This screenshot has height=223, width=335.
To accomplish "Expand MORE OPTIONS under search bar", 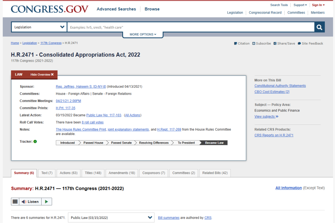I will 143,34.
